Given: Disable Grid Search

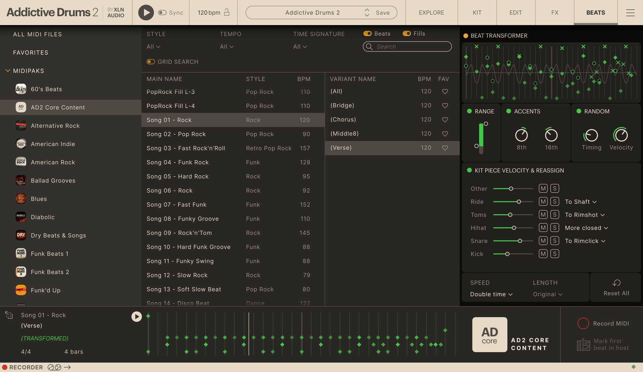Looking at the screenshot, I should pyautogui.click(x=151, y=62).
